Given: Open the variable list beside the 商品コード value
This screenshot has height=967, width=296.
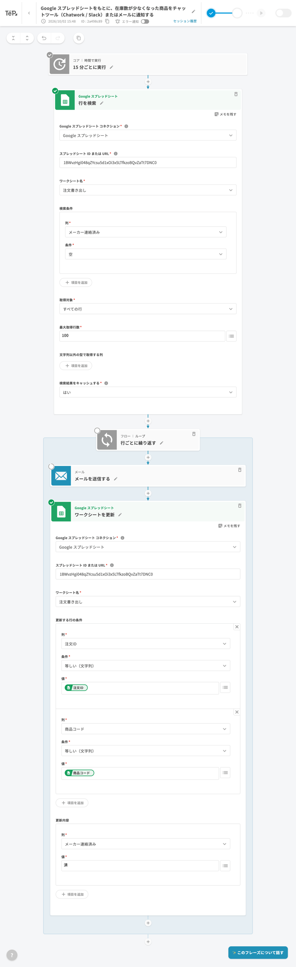Looking at the screenshot, I should click(225, 773).
